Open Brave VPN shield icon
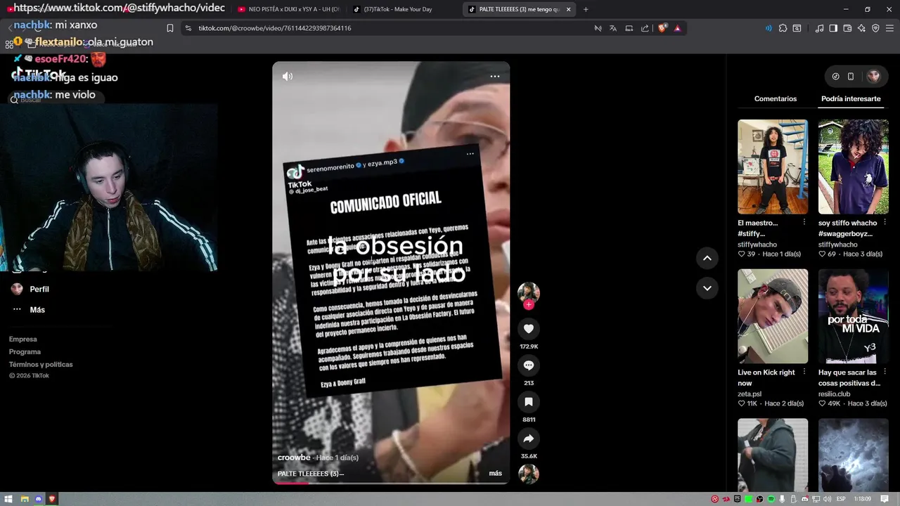Viewport: 900px width, 506px height. (x=875, y=28)
